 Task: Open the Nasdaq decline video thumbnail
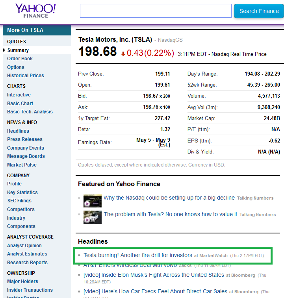pos(93,200)
